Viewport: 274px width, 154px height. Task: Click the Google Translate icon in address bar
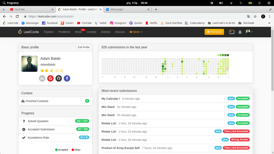click(x=249, y=16)
